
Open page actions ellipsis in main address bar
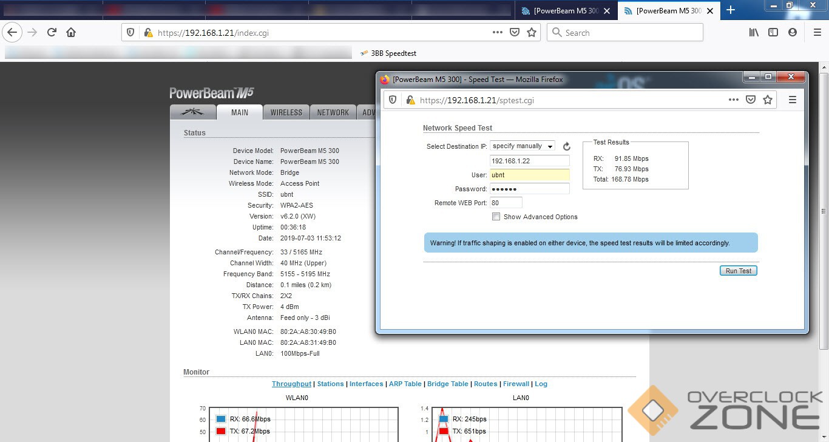tap(498, 33)
